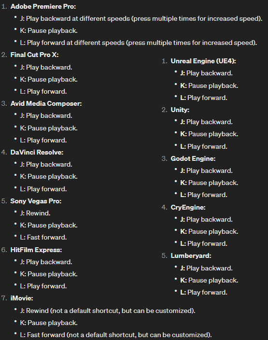Click the Godot Engine heading

coord(193,159)
